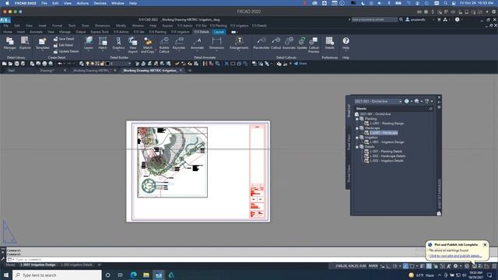Viewport: 498px width, 280px height.
Task: Click the Undo arrow in toolbar
Action: coord(59,64)
